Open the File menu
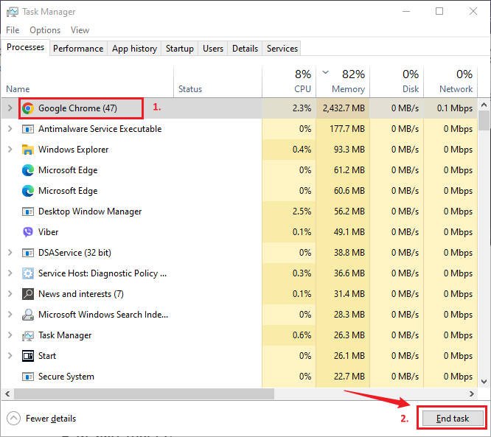 (x=13, y=30)
